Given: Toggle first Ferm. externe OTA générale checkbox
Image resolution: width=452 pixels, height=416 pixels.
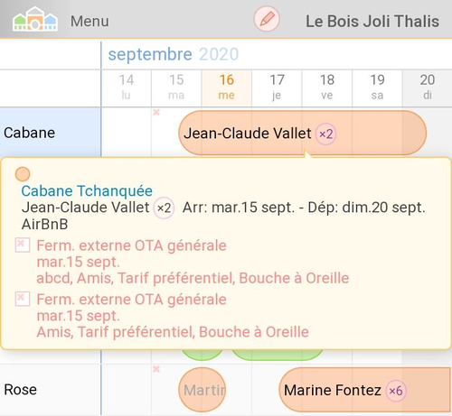Looking at the screenshot, I should (x=23, y=245).
